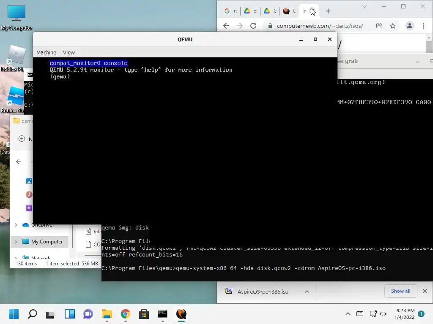Open Chrome profile avatar

pos(409,26)
